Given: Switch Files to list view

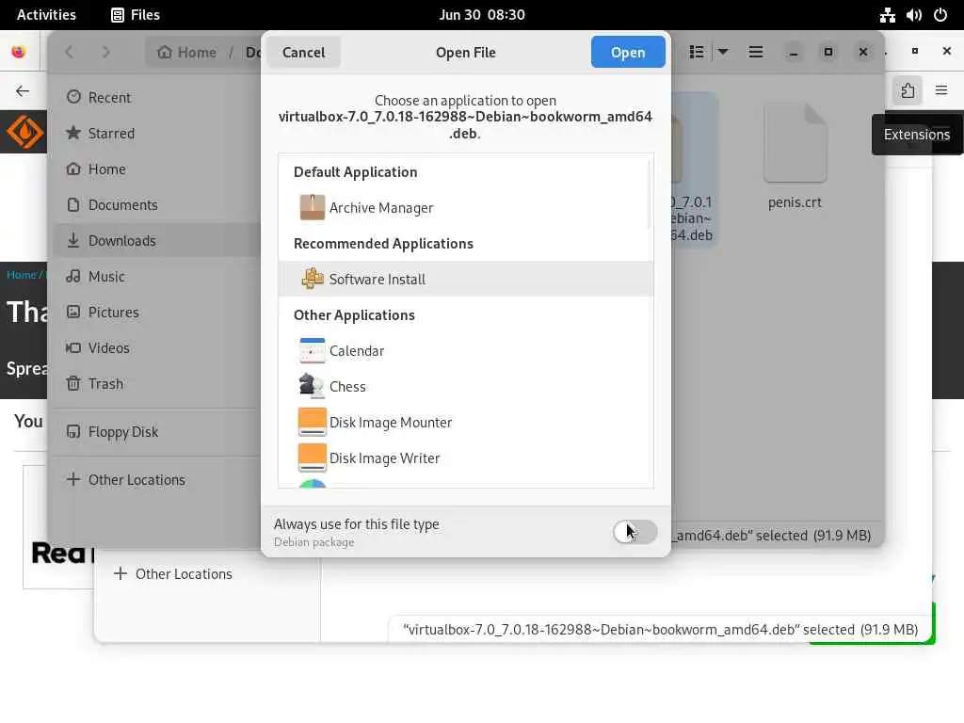Looking at the screenshot, I should (x=697, y=53).
